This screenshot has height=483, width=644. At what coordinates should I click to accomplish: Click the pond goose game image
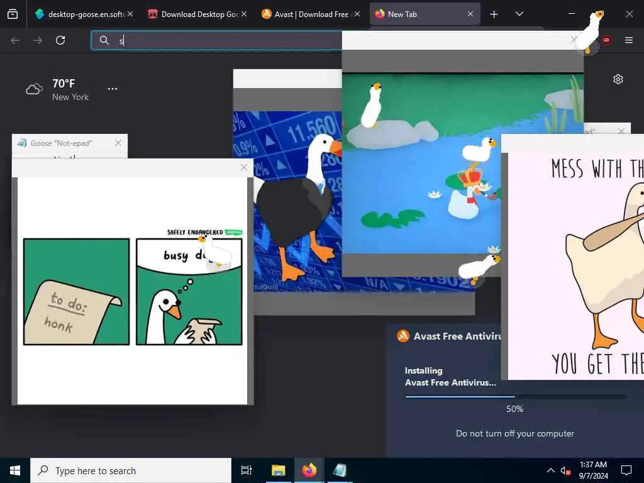coord(421,164)
